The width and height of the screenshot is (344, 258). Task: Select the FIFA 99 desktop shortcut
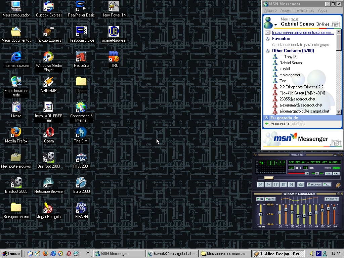tap(81, 211)
